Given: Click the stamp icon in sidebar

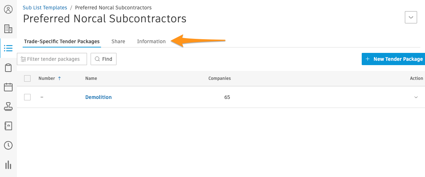Looking at the screenshot, I should 8,106.
